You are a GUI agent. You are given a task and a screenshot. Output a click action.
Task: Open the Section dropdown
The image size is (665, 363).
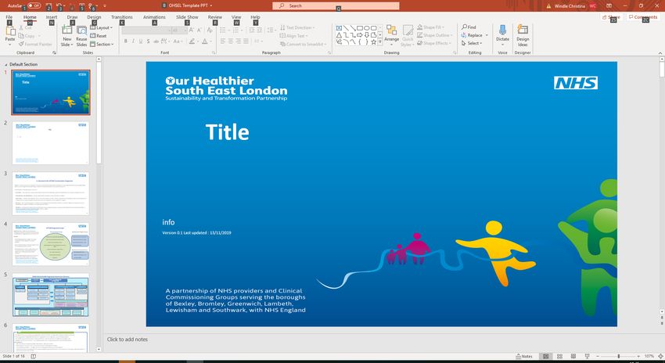pos(102,44)
